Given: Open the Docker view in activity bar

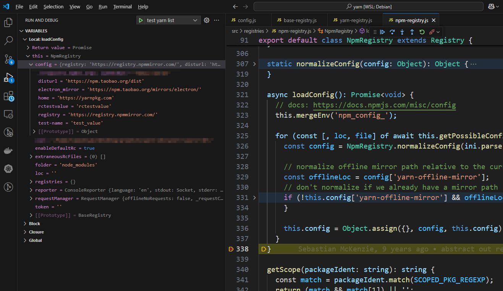Looking at the screenshot, I should coord(8,150).
